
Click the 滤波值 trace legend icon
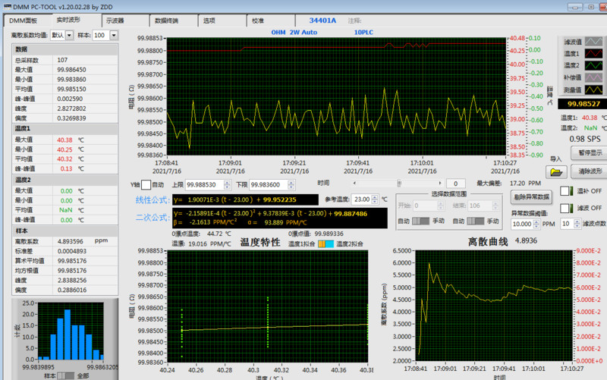click(x=595, y=42)
